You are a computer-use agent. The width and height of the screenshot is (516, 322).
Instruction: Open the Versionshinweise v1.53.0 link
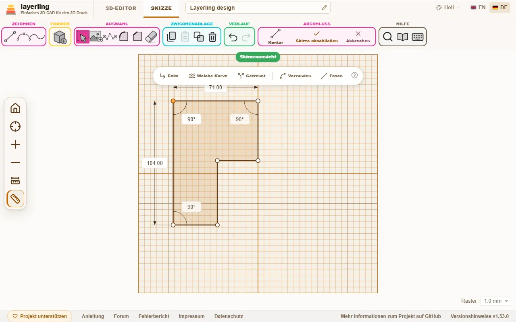[480, 316]
